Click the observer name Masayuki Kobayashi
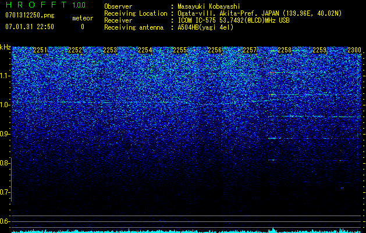366x233 pixels. pos(209,6)
